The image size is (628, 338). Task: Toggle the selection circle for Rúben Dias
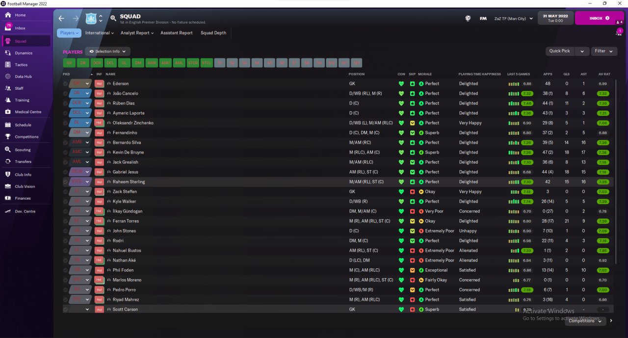tap(66, 104)
